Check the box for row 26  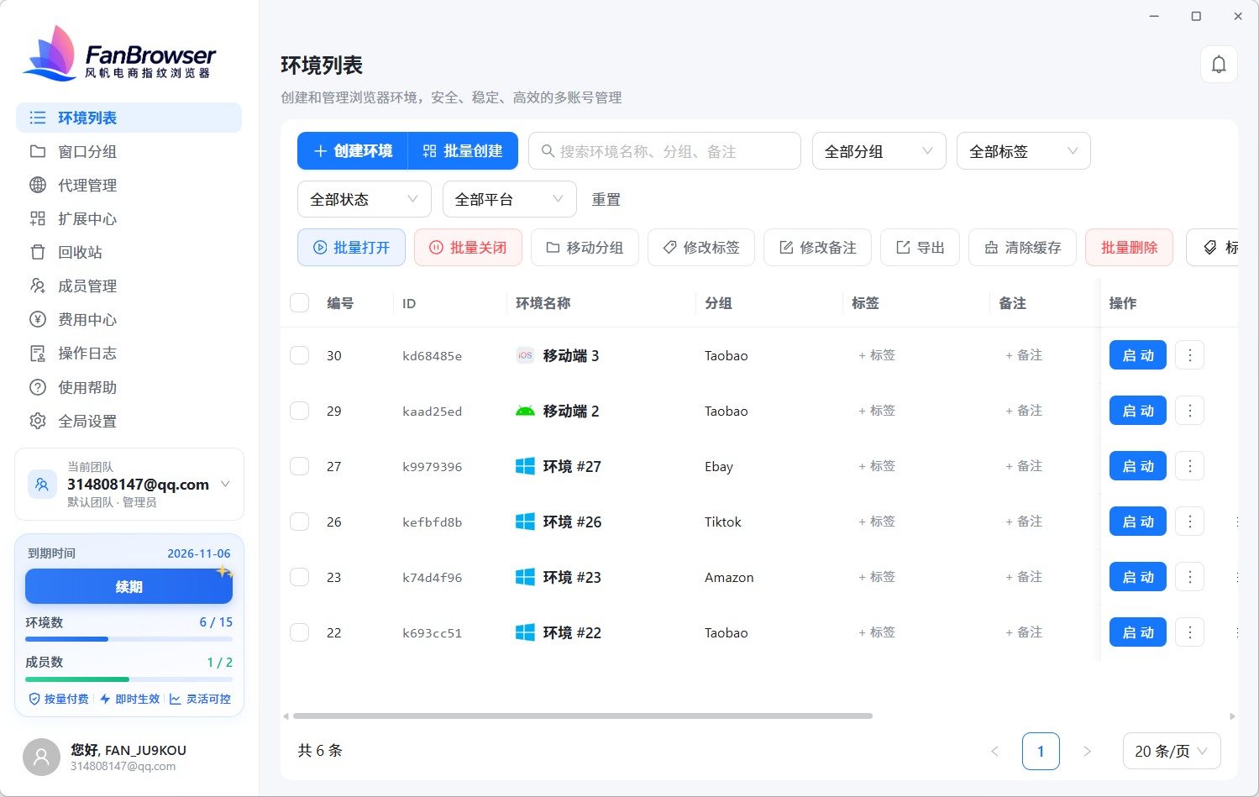coord(300,522)
